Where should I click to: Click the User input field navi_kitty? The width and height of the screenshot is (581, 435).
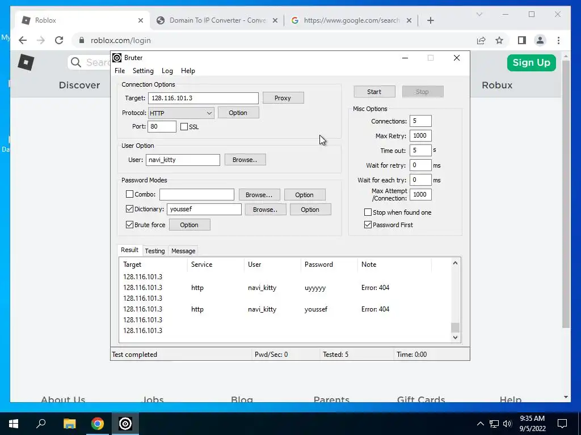click(x=183, y=160)
